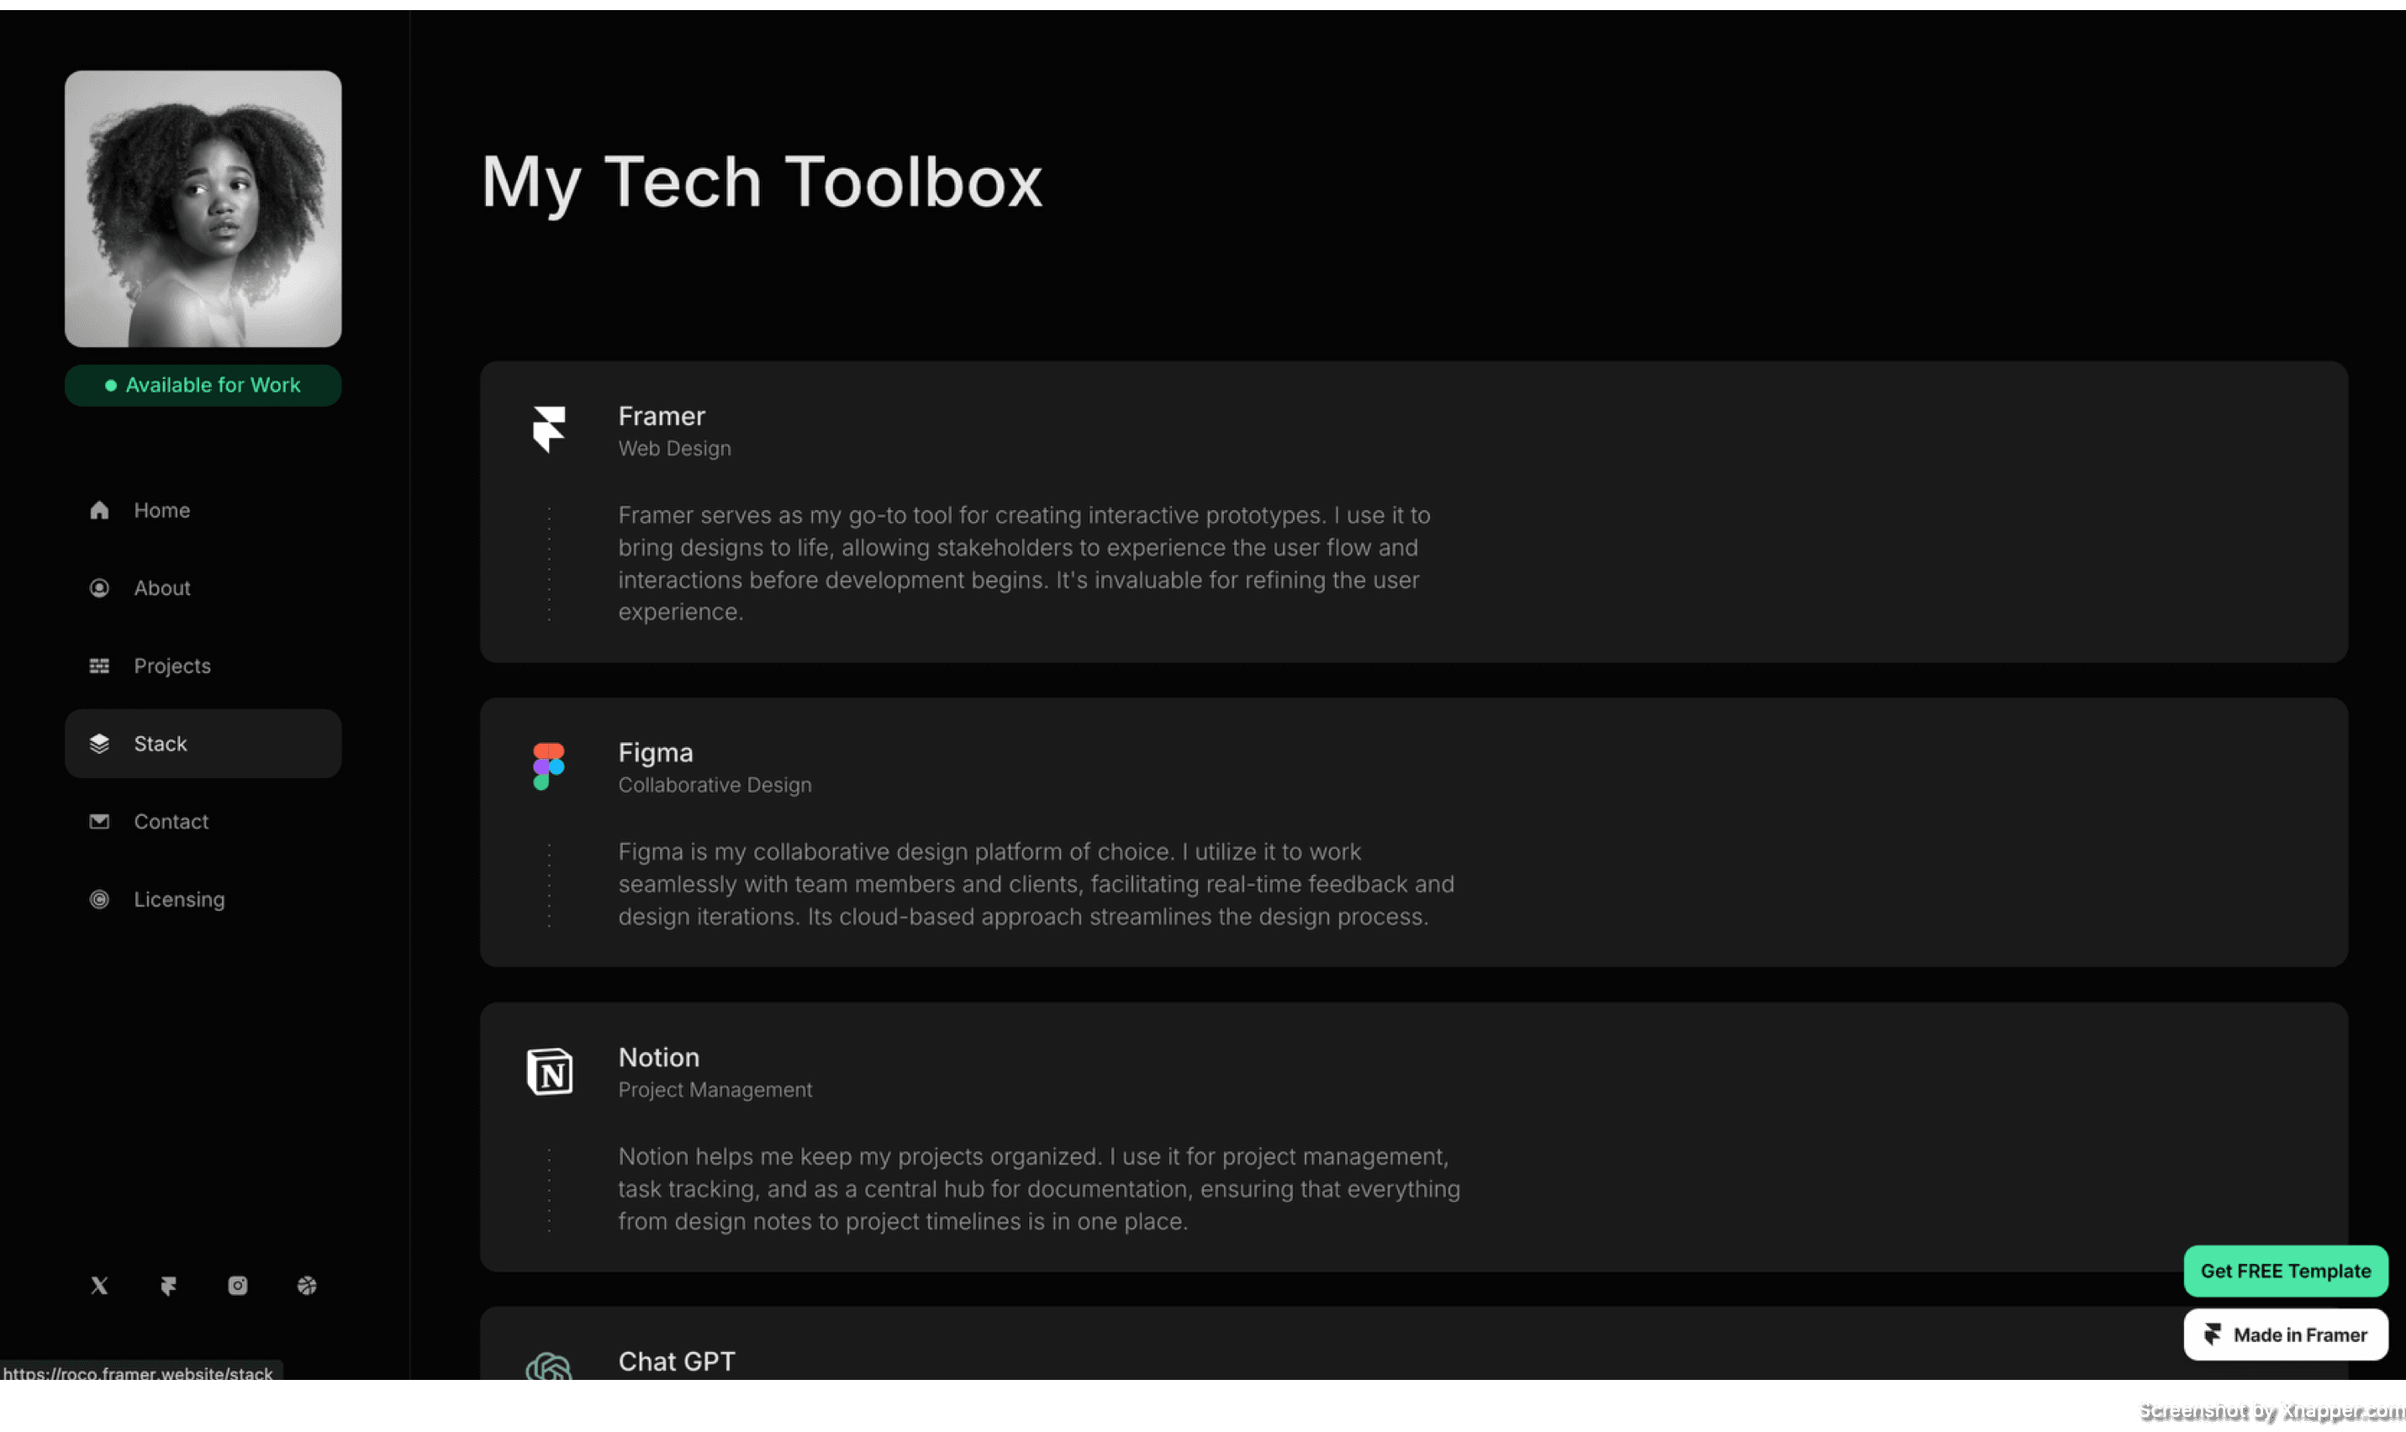Click the Notion logo icon
The width and height of the screenshot is (2406, 1432).
[x=549, y=1071]
